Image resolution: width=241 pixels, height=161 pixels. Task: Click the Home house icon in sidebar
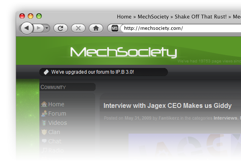tap(44, 104)
